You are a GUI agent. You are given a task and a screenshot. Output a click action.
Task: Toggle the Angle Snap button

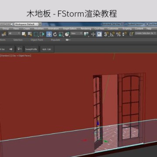click(x=112, y=34)
